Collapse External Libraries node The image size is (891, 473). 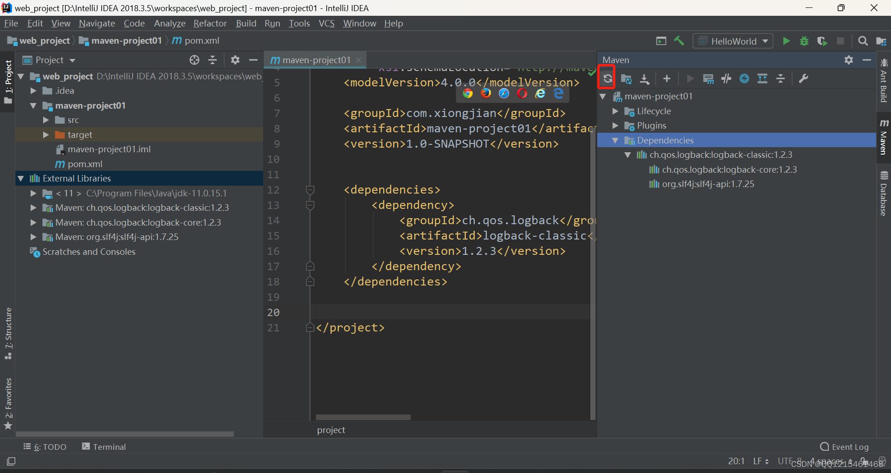click(21, 179)
